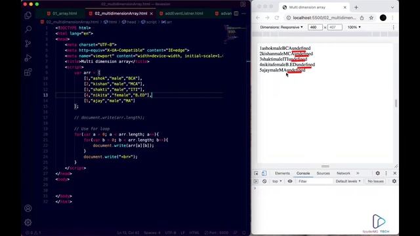The width and height of the screenshot is (420, 236).
Task: Select the Console tab
Action: tap(303, 173)
